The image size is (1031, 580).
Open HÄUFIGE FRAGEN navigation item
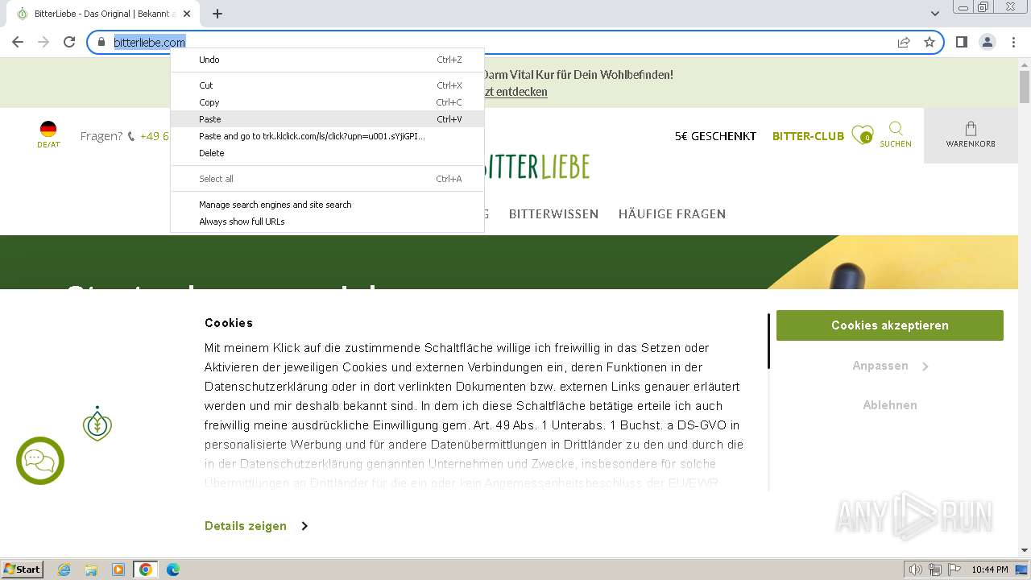point(672,214)
